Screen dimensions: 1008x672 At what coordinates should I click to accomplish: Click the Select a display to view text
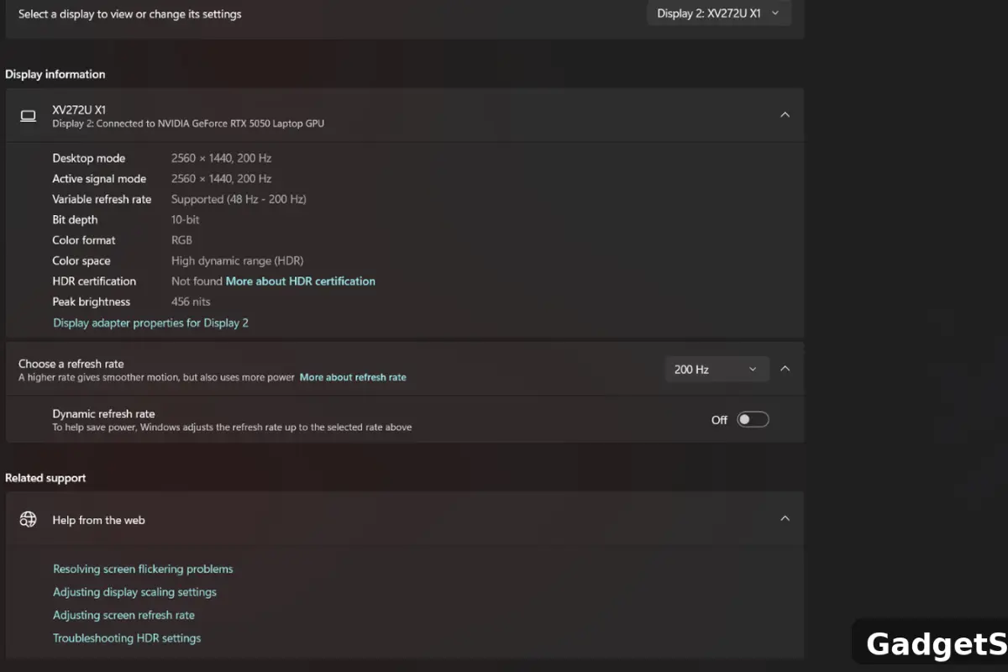click(x=130, y=14)
